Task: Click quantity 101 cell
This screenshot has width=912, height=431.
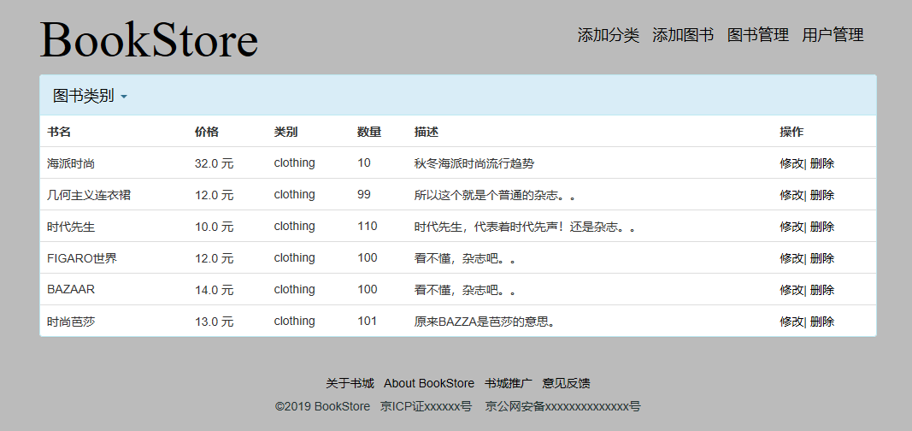Action: pyautogui.click(x=367, y=321)
